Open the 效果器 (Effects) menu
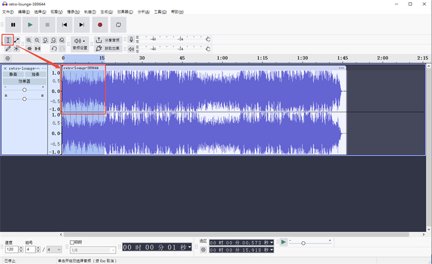Image resolution: width=432 pixels, height=264 pixels. [125, 12]
